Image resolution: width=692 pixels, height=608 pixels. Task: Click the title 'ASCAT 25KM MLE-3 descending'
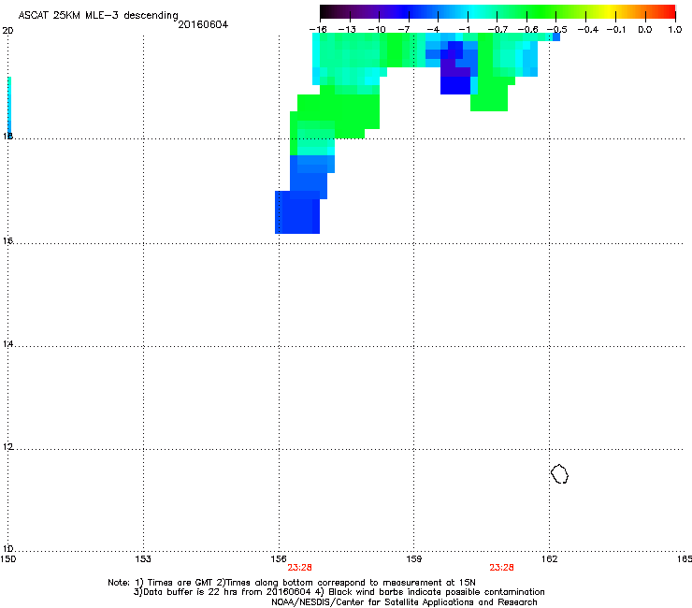98,16
